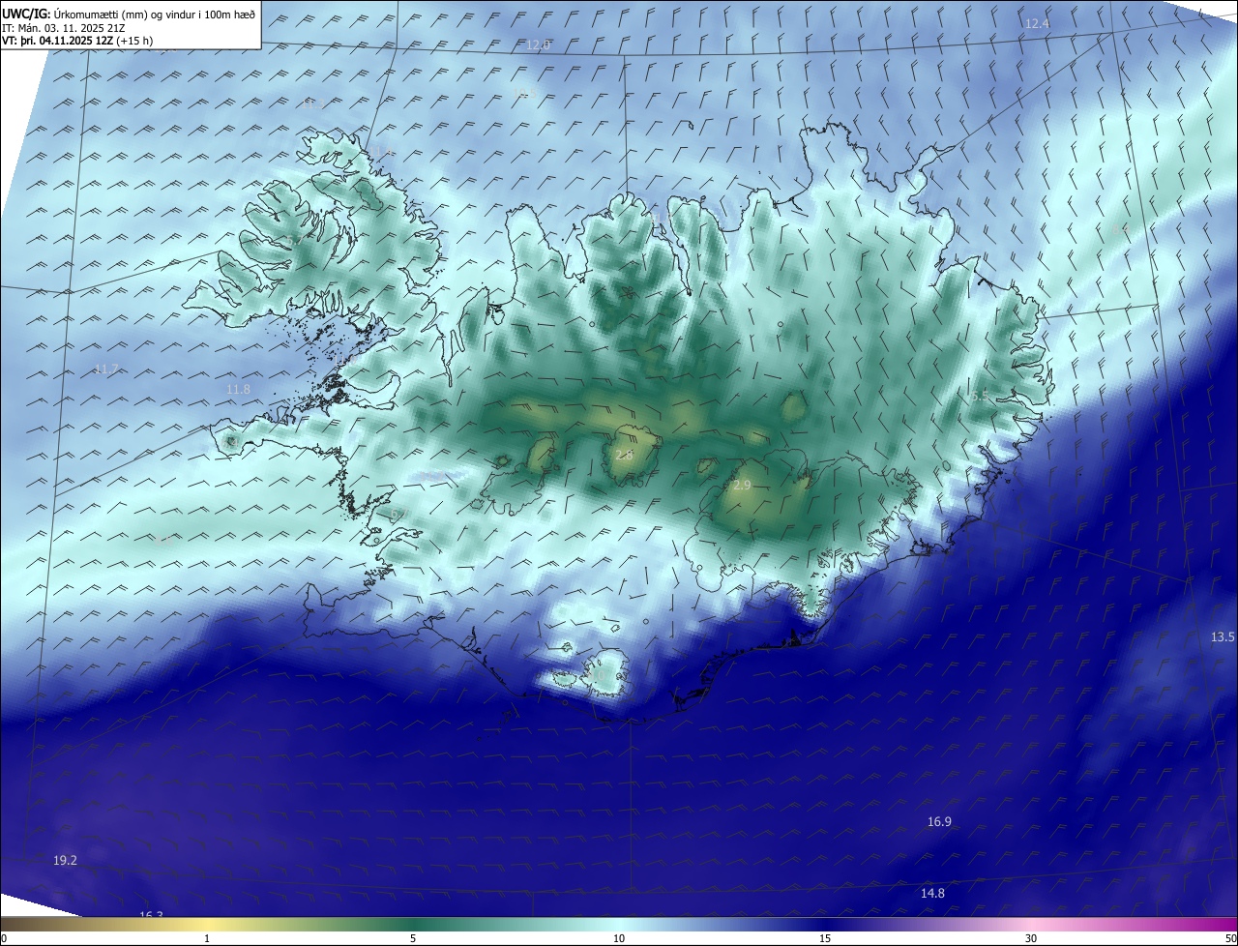
Task: Click the 16.9 value in the southeast ocean
Action: tap(939, 821)
